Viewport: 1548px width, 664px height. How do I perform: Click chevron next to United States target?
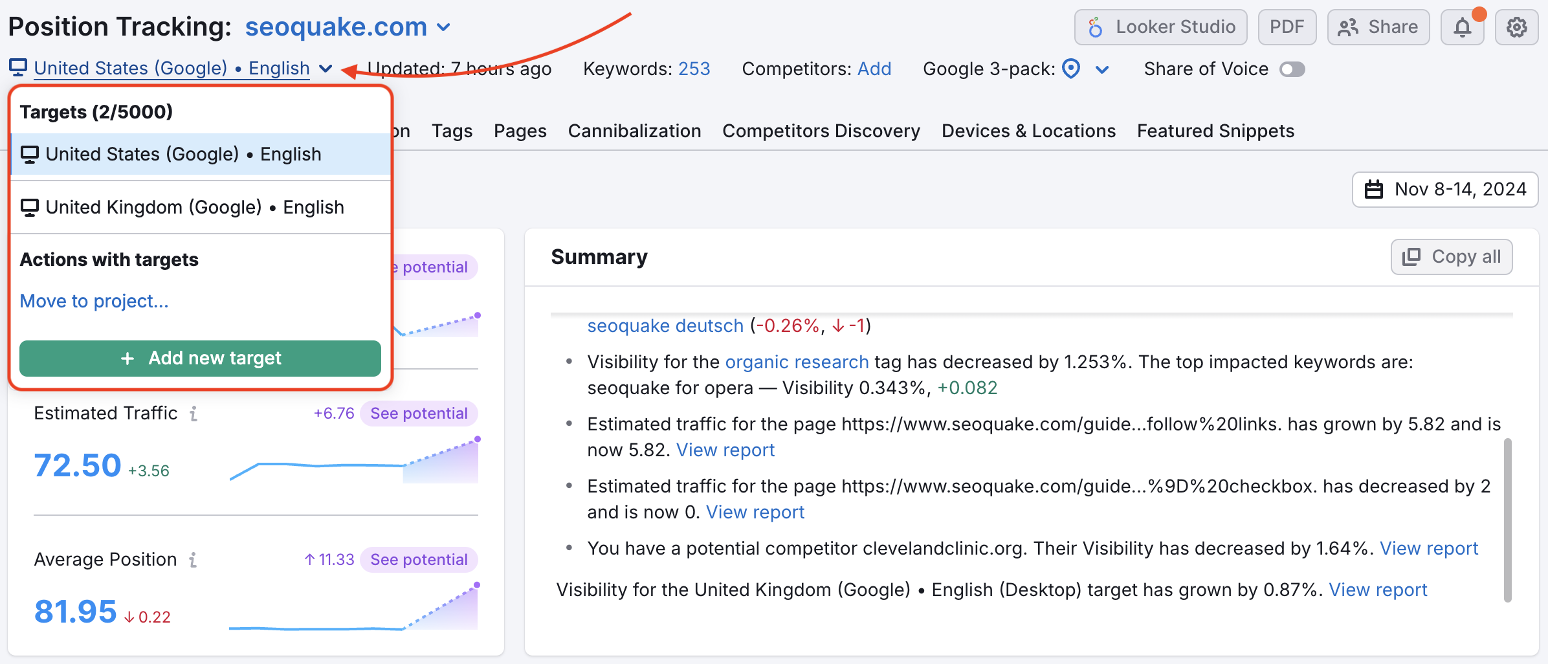(326, 69)
